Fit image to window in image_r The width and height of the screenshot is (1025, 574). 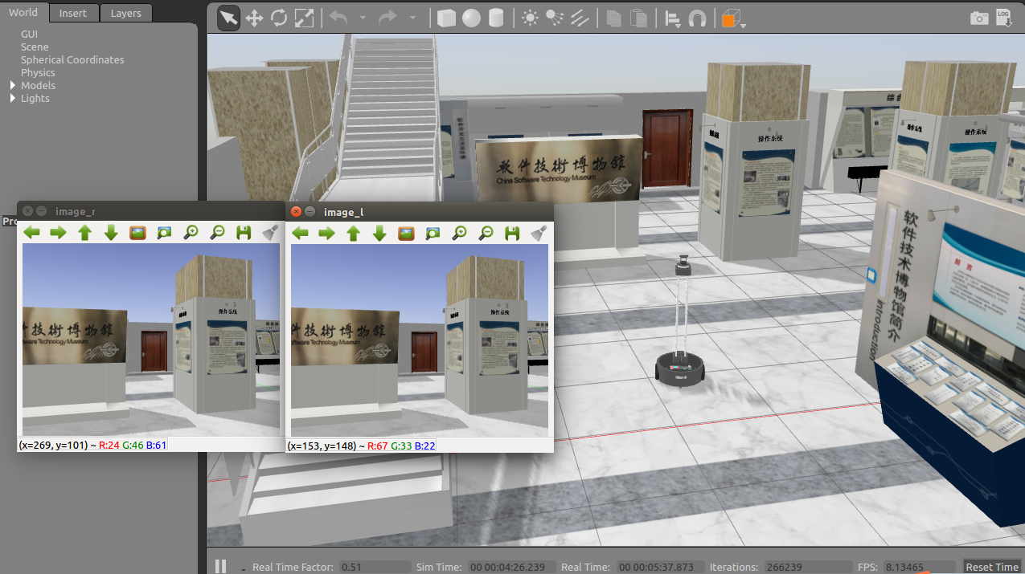pos(164,233)
